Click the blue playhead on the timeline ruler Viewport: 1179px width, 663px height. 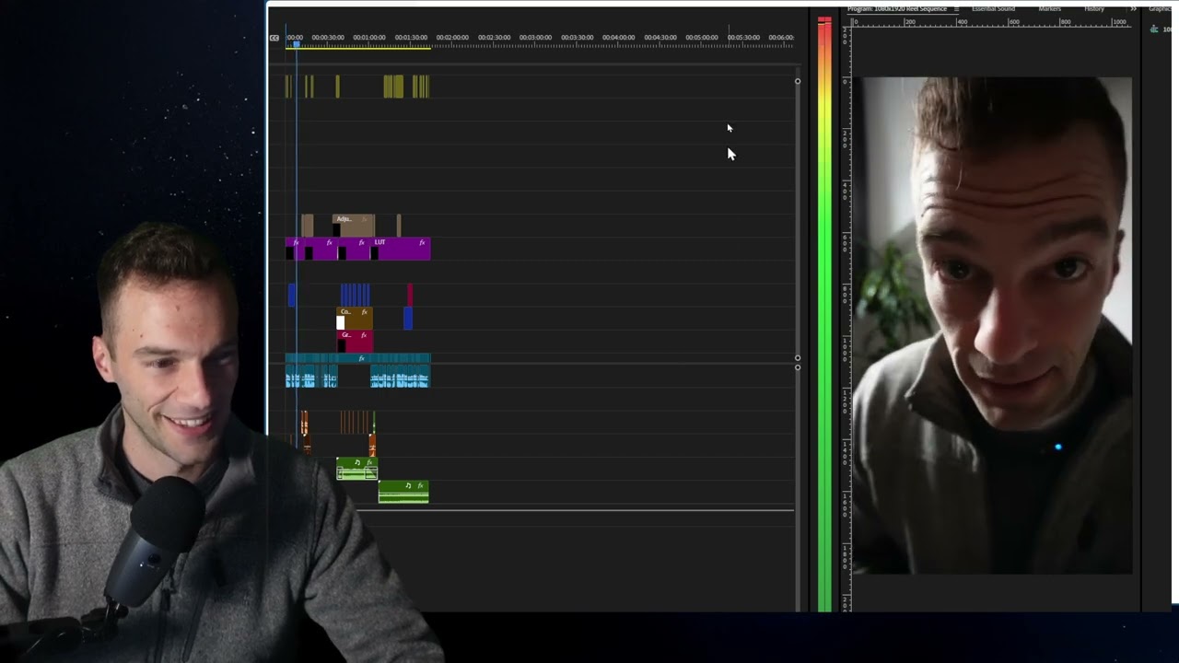[x=296, y=43]
